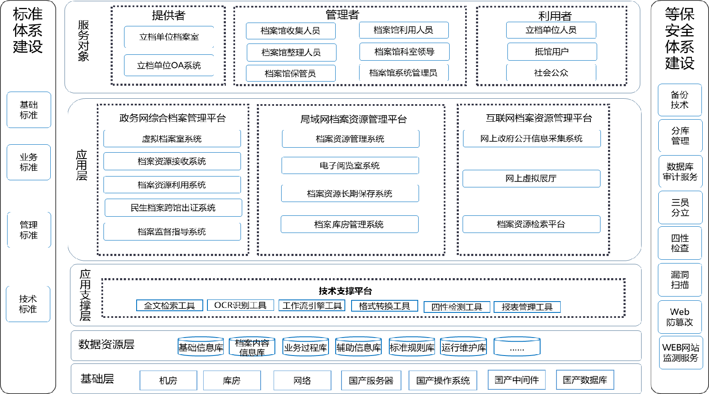Viewport: 709px width, 394px height.
Task: Click the 业务标准 box
Action: point(29,162)
